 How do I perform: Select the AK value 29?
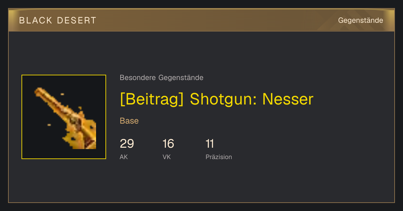pos(127,144)
